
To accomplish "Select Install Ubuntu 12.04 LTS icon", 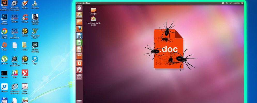I will (93, 21).
